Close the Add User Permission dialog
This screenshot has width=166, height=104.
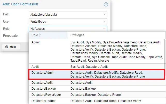coord(106,4)
